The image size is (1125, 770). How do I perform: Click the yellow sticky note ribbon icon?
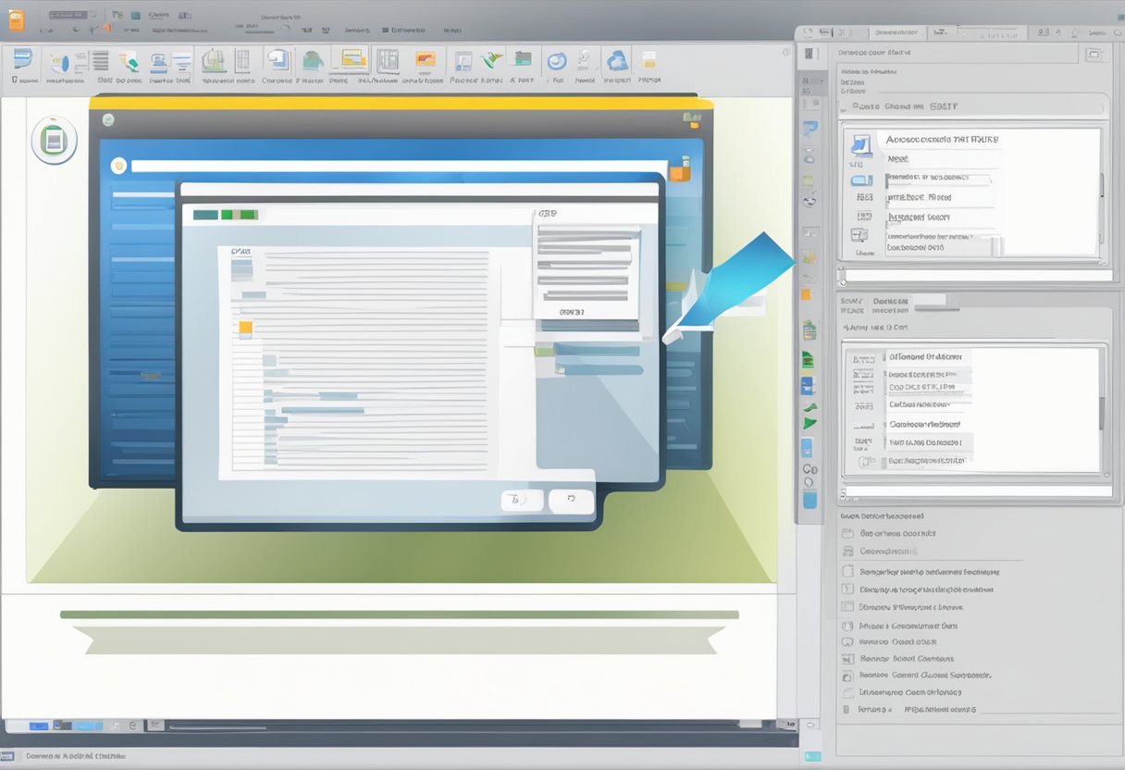(649, 61)
